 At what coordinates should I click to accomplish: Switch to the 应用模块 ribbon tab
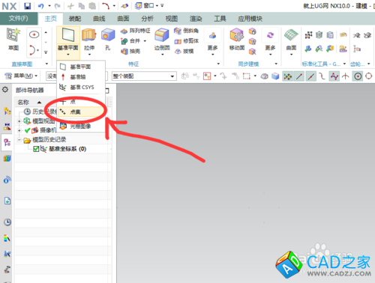(250, 19)
